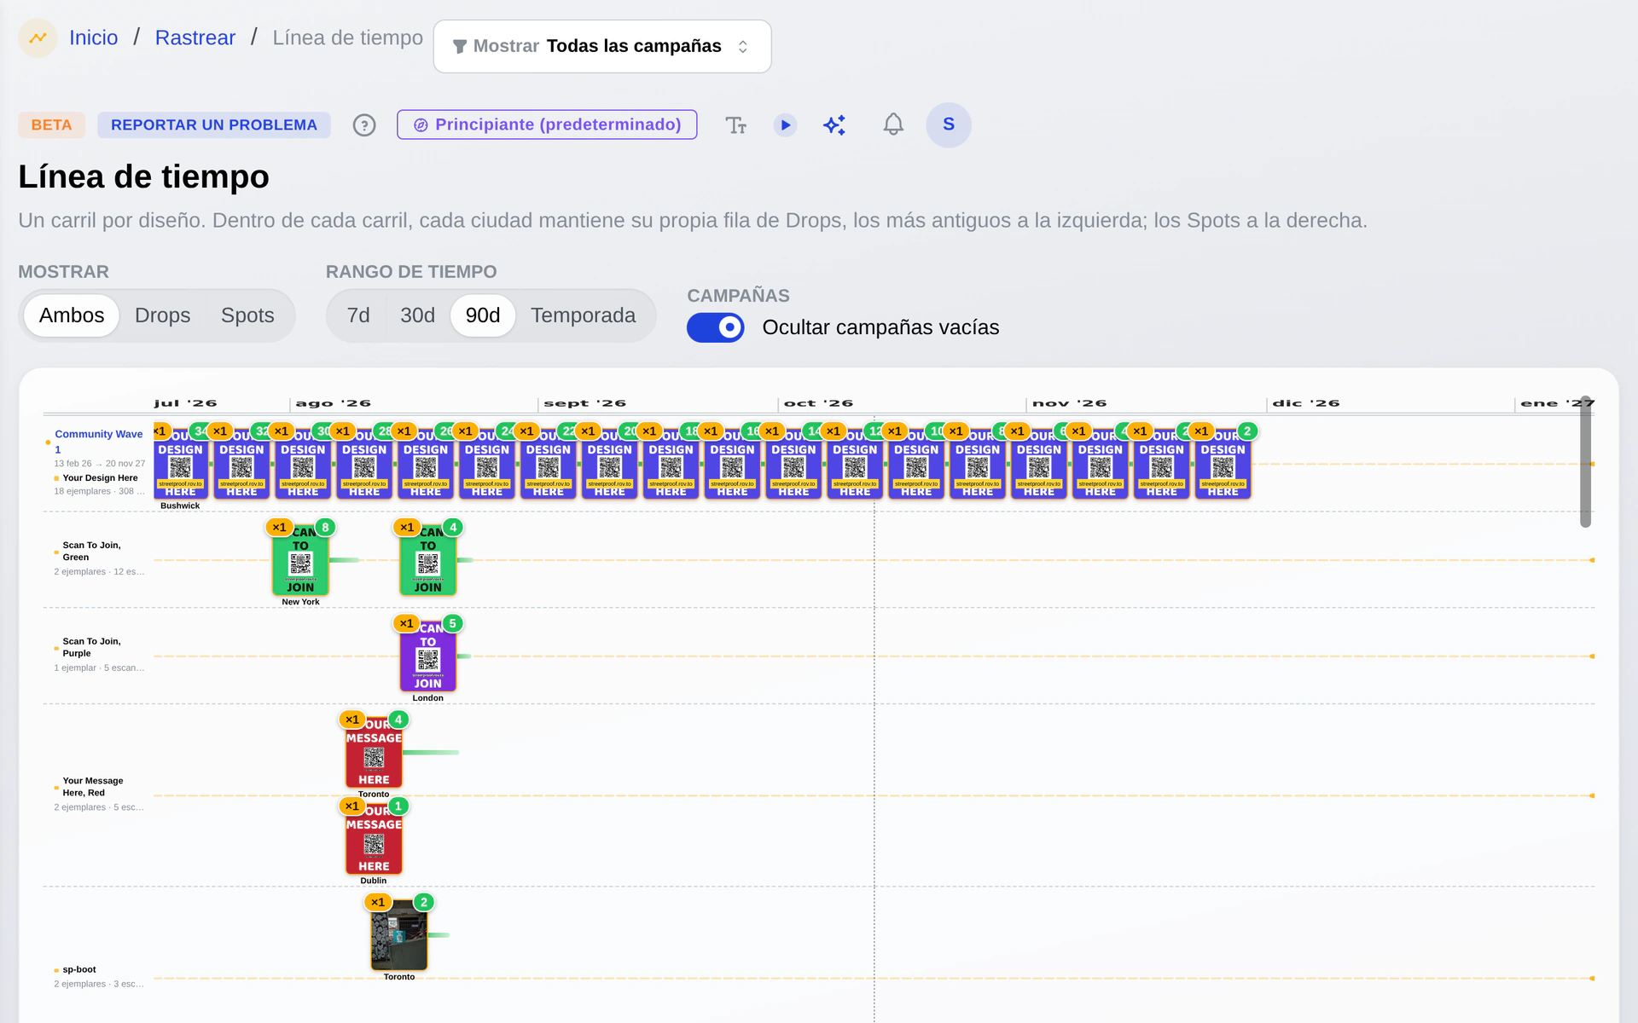Screen dimensions: 1638x1023
Task: Click the nov '26 timeline marker
Action: point(1070,403)
